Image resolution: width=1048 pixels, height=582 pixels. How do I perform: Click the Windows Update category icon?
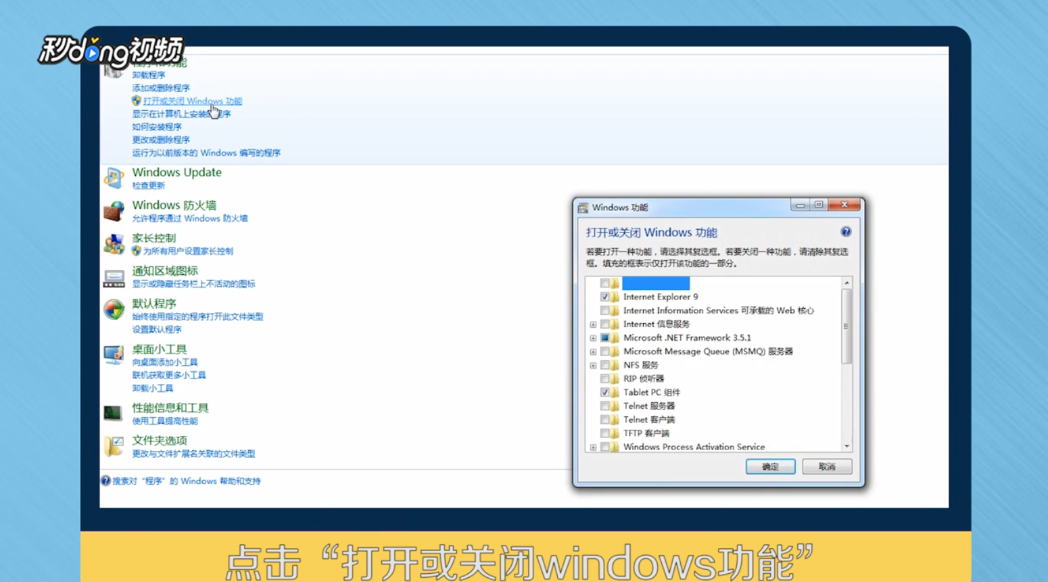[114, 178]
